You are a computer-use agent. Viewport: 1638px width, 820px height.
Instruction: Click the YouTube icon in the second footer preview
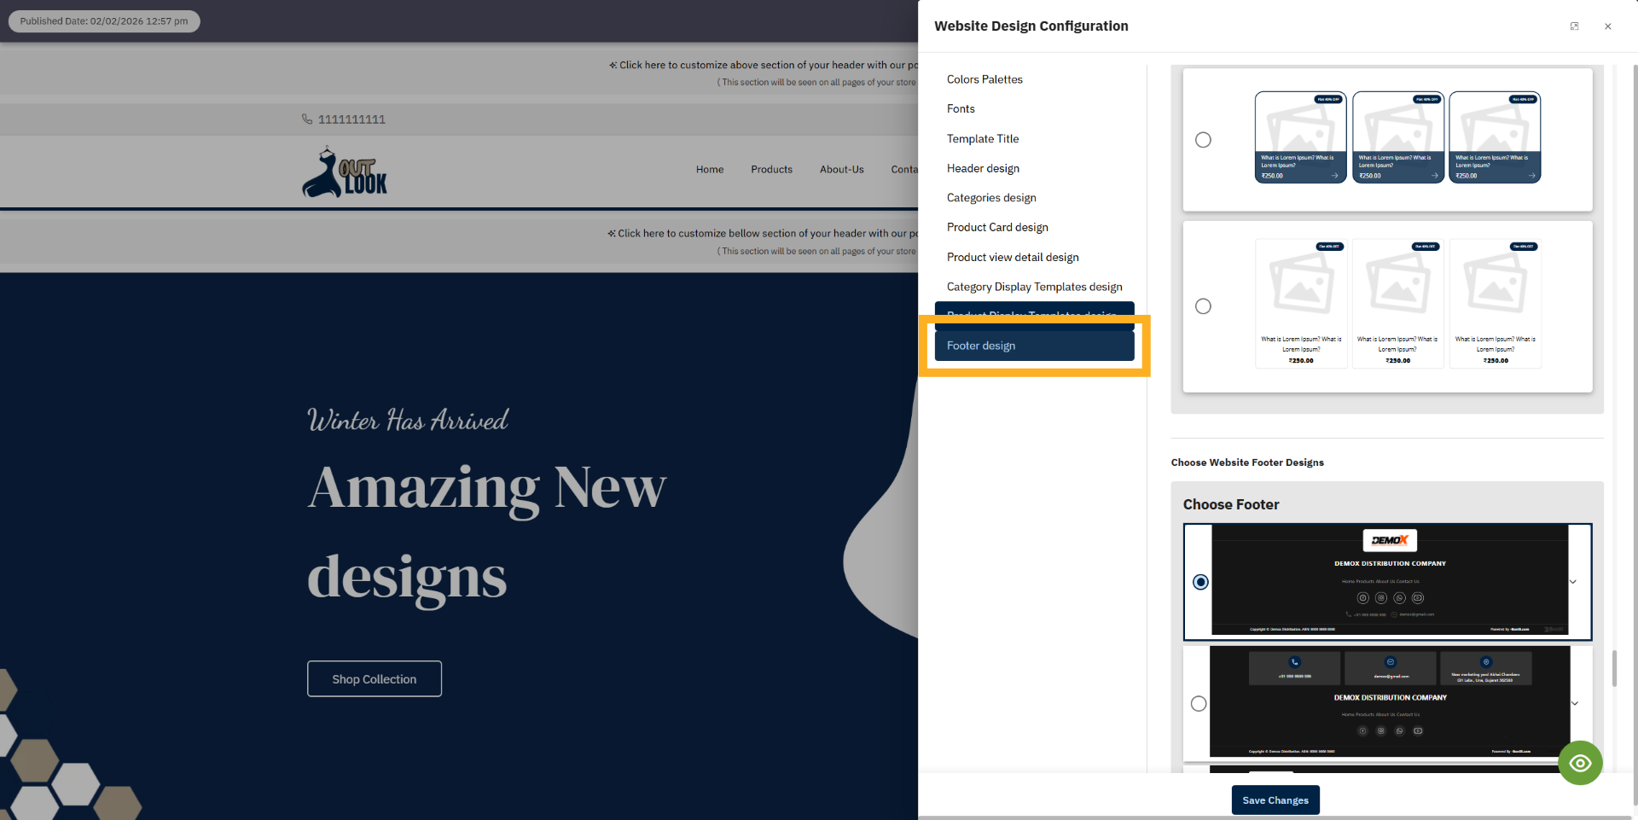point(1418,731)
